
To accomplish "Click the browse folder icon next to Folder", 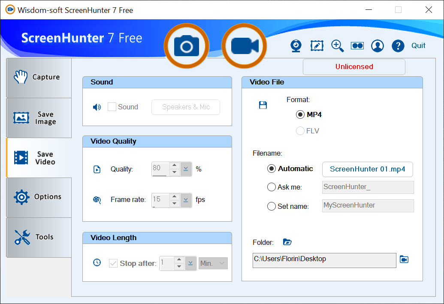I will point(287,242).
